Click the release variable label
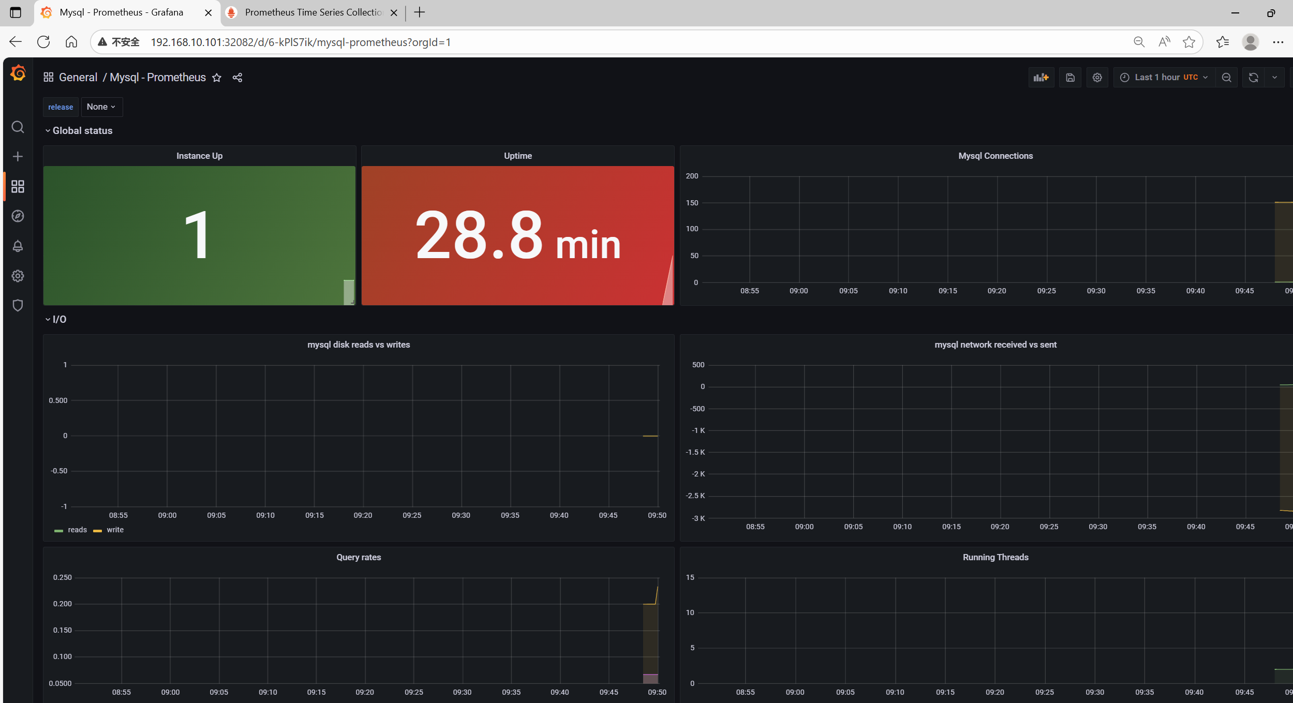1293x703 pixels. tap(61, 107)
